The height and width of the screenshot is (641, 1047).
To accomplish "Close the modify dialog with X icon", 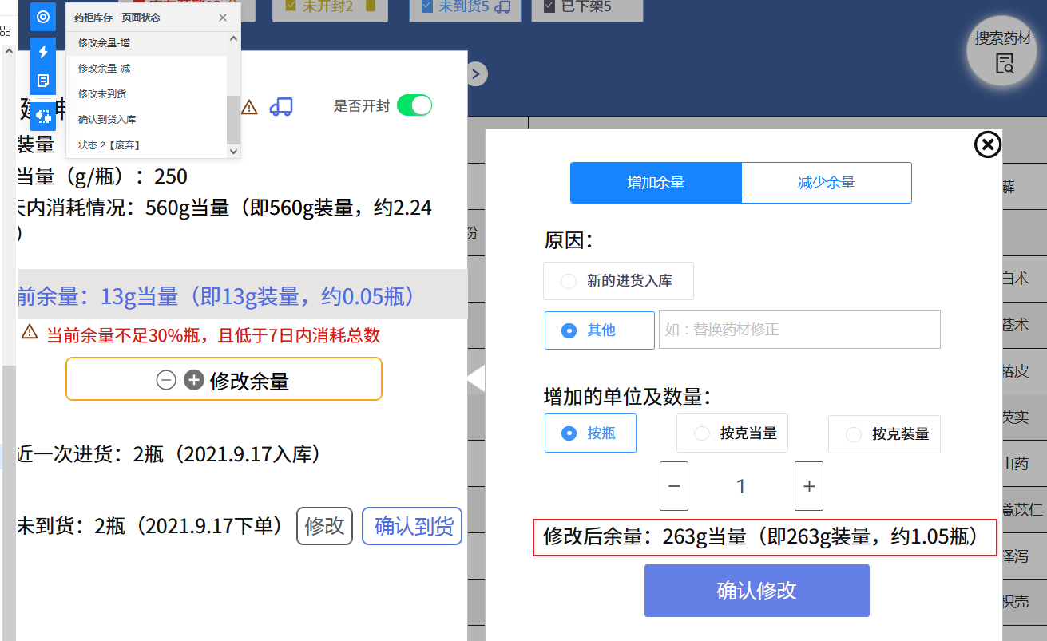I will tap(988, 144).
